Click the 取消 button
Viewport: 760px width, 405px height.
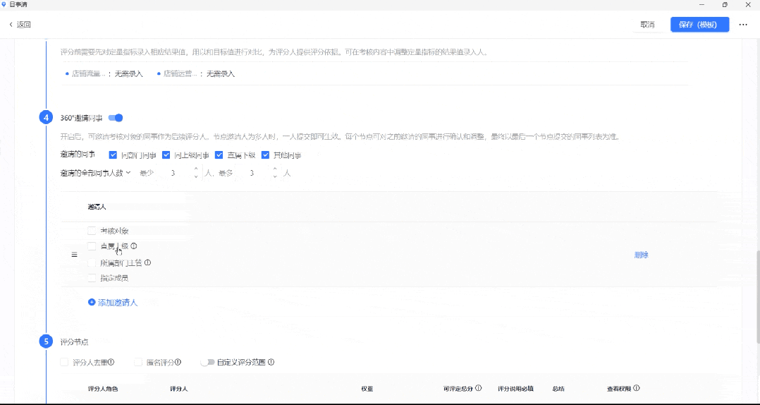click(647, 25)
